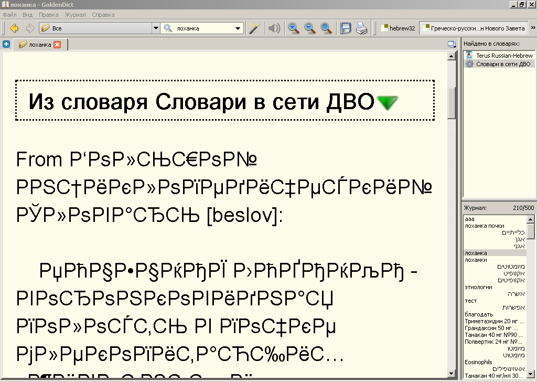Expand the search field history dropdown arrow
The width and height of the screenshot is (537, 382).
pos(238,28)
